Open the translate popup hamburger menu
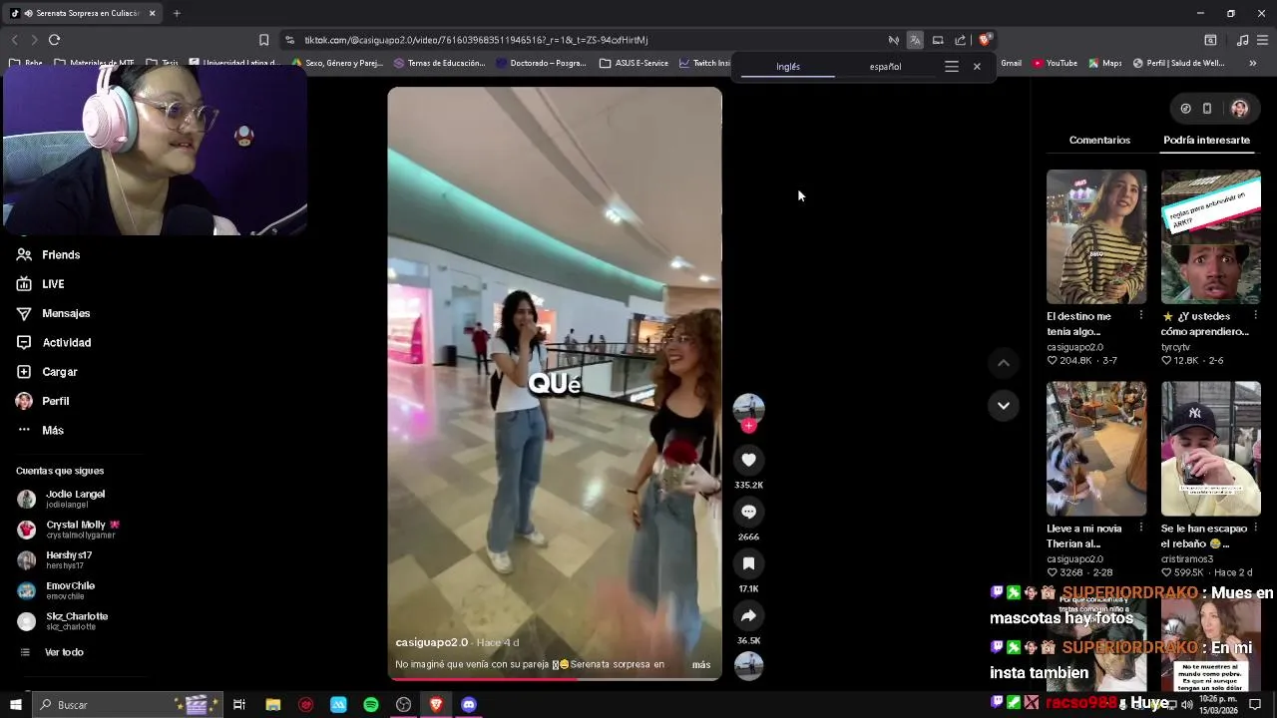1277x718 pixels. click(952, 67)
